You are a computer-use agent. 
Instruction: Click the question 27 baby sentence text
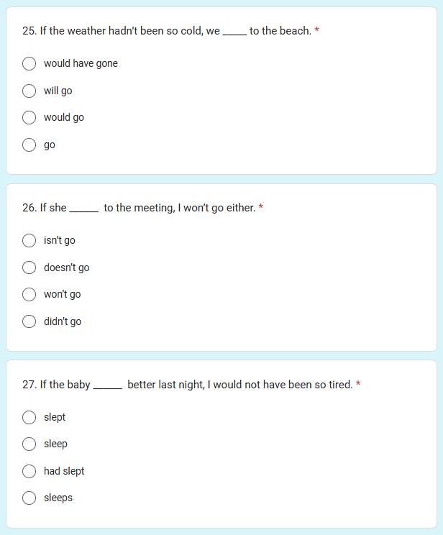(188, 385)
